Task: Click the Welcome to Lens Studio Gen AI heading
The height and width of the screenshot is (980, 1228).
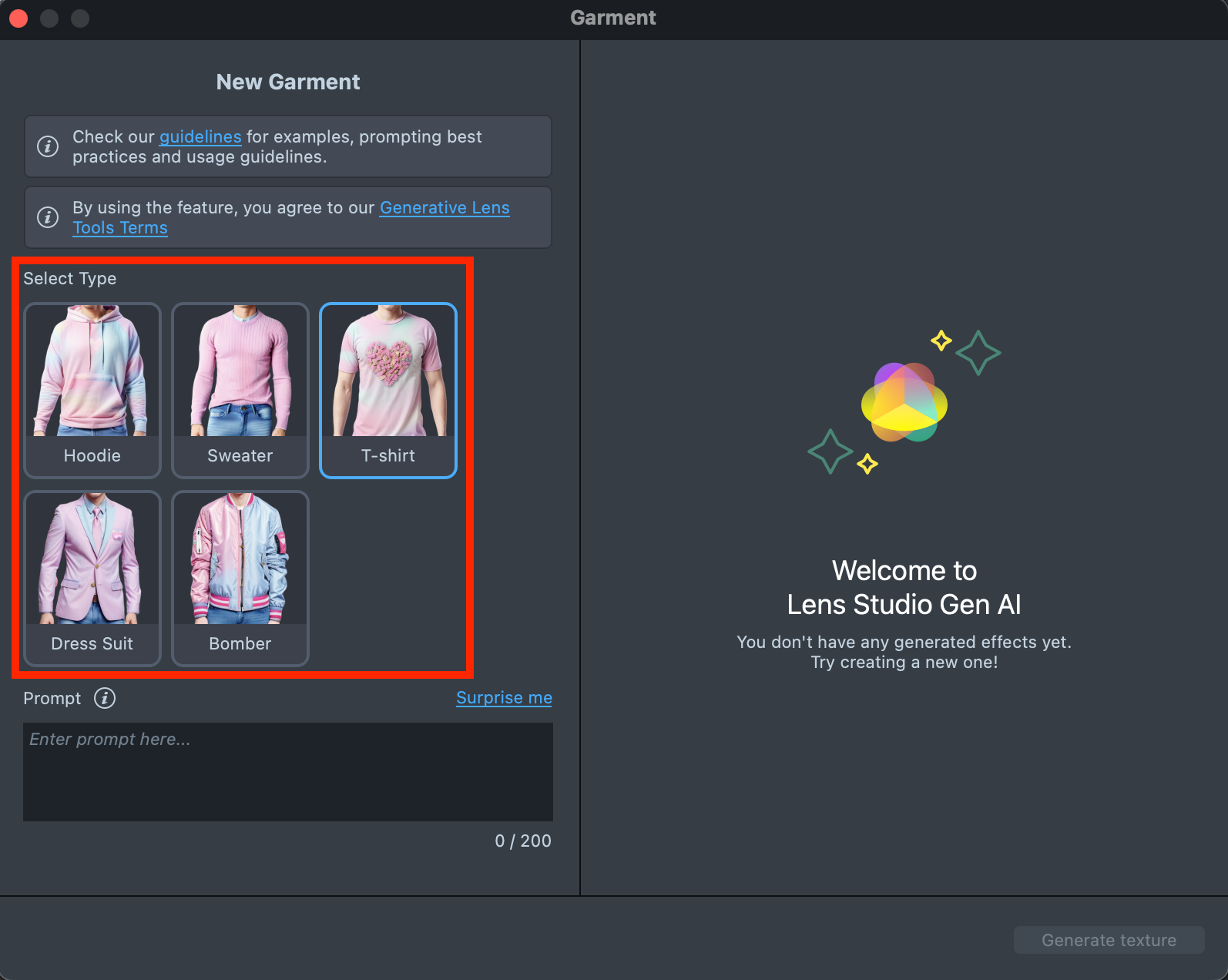Action: coord(904,588)
